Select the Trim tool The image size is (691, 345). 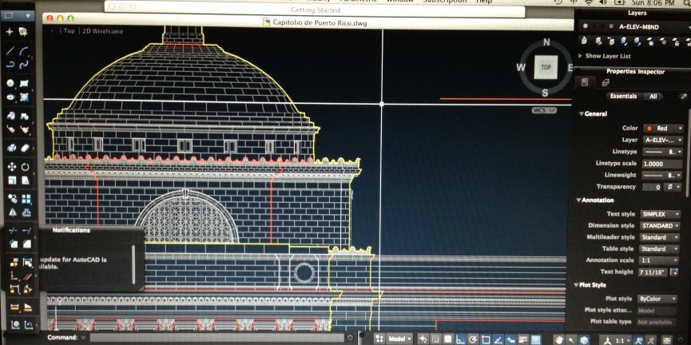point(14,230)
